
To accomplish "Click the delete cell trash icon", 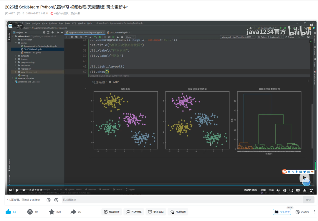I will 122,37.
